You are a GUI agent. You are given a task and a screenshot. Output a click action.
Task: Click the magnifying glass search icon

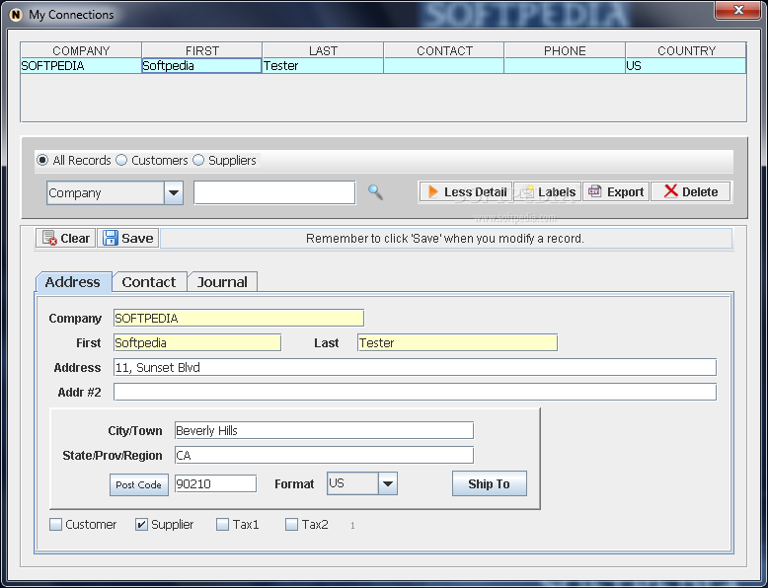coord(375,192)
